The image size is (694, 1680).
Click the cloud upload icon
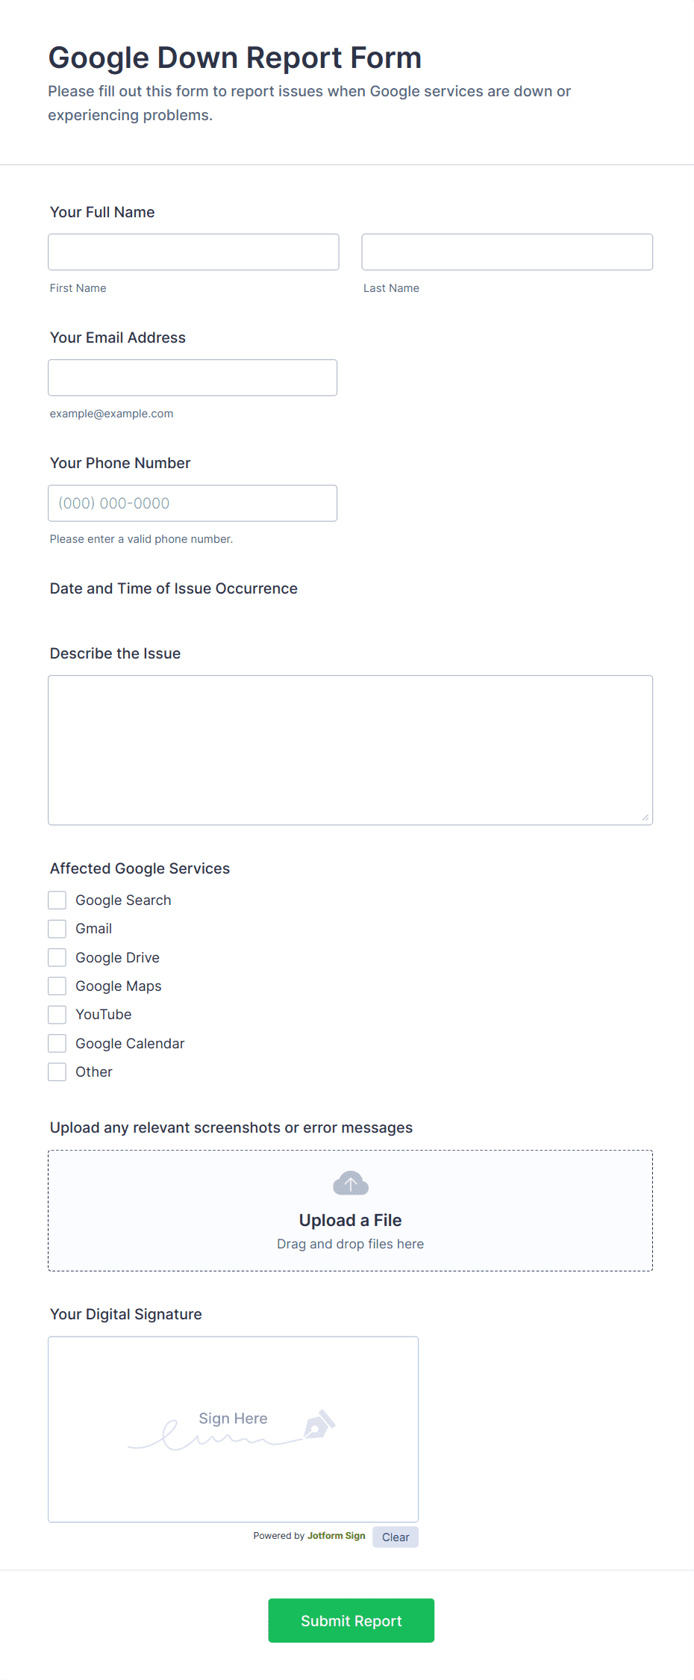[350, 1183]
